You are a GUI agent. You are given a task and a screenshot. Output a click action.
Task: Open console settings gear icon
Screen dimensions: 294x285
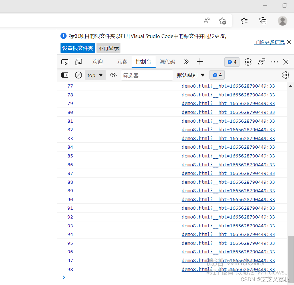coord(285,75)
